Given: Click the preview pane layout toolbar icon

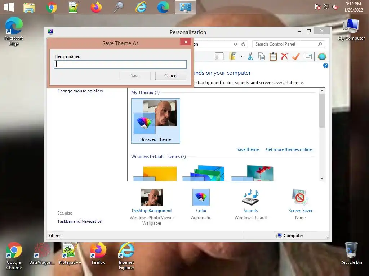Looking at the screenshot, I should point(219,56).
